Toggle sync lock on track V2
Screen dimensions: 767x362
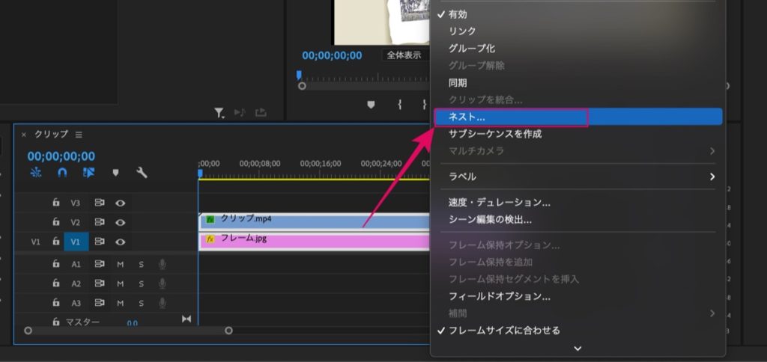(x=100, y=222)
